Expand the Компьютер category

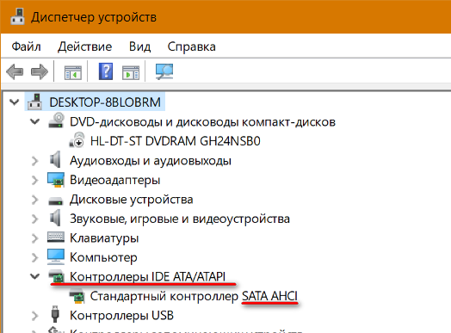point(34,257)
